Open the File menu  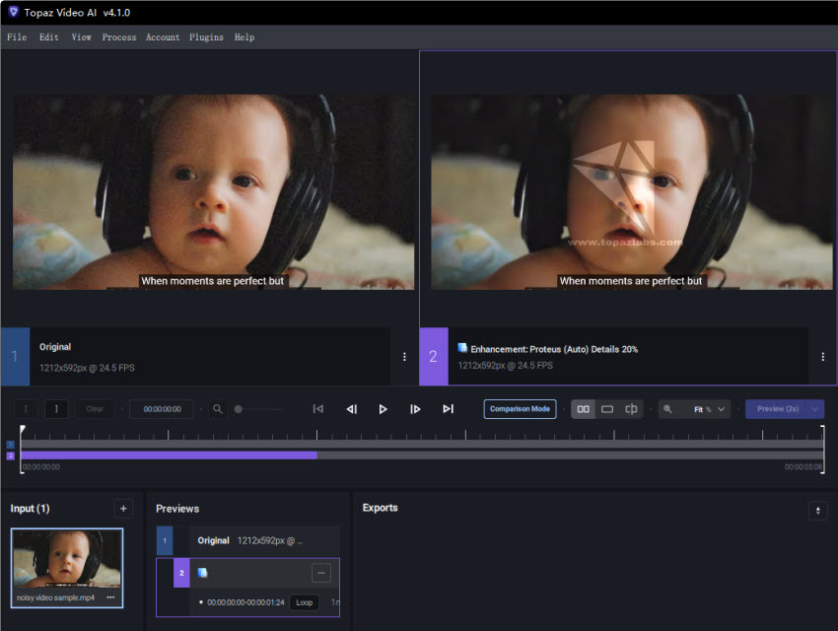tap(17, 36)
